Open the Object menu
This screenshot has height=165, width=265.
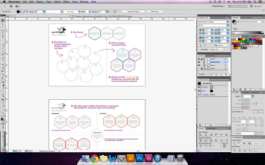[x=40, y=2]
